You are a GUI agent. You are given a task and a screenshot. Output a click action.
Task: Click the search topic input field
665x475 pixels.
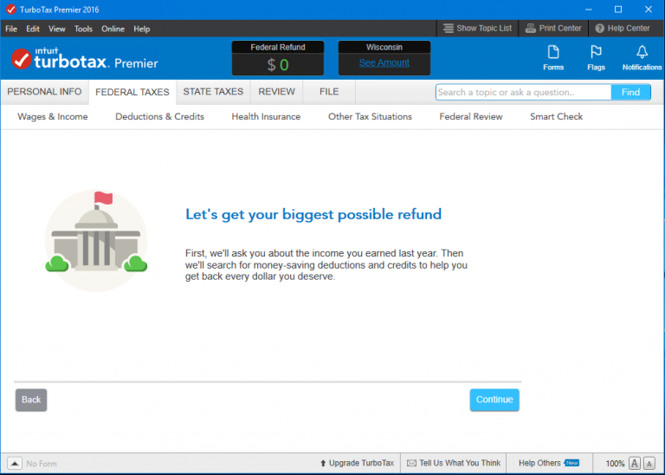click(523, 92)
